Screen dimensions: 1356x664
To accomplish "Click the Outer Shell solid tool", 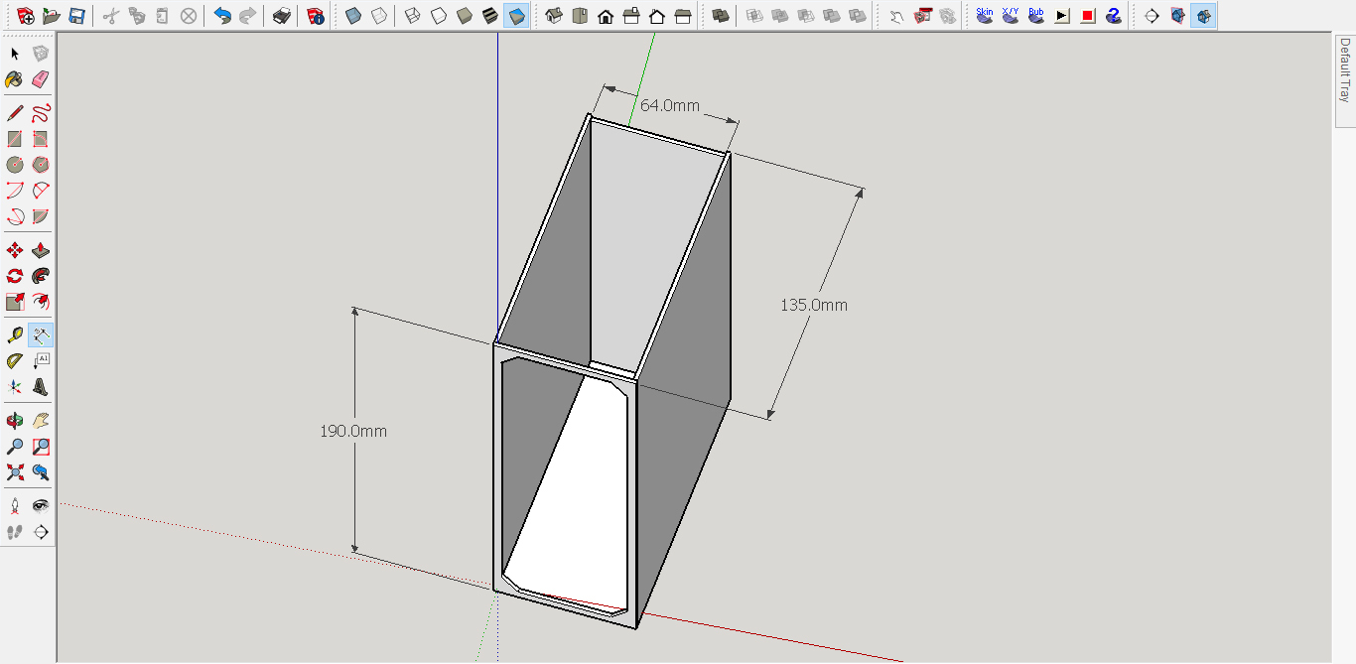I will [x=721, y=16].
